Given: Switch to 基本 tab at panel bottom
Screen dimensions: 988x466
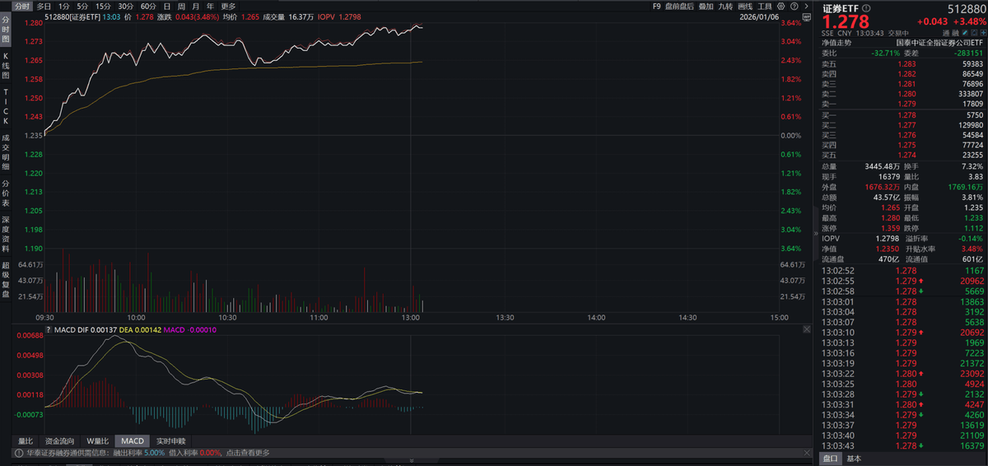Looking at the screenshot, I should pos(855,459).
